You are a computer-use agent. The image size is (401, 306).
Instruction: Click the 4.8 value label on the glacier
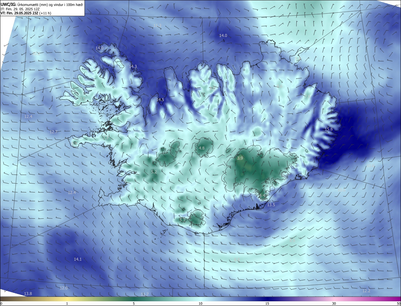pyautogui.click(x=202, y=148)
